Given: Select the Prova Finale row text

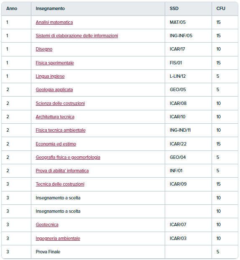Looking at the screenshot, I should [x=48, y=252].
